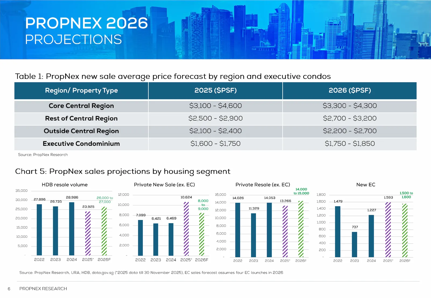Click the green 2026F bar in HDB chart
431x298 pixels.
(x=104, y=231)
